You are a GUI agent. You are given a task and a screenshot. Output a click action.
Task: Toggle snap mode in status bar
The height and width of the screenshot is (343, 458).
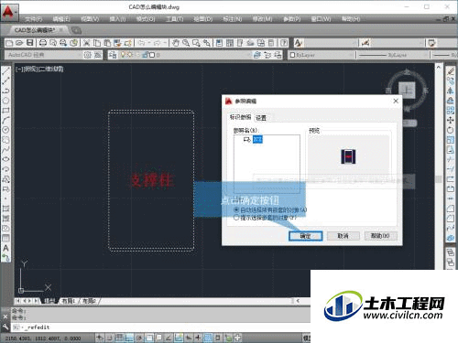pyautogui.click(x=109, y=338)
